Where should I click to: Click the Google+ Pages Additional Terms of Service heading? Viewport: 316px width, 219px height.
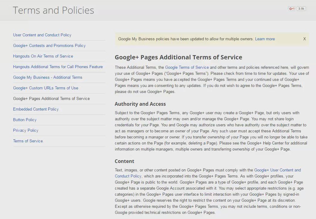(178, 57)
